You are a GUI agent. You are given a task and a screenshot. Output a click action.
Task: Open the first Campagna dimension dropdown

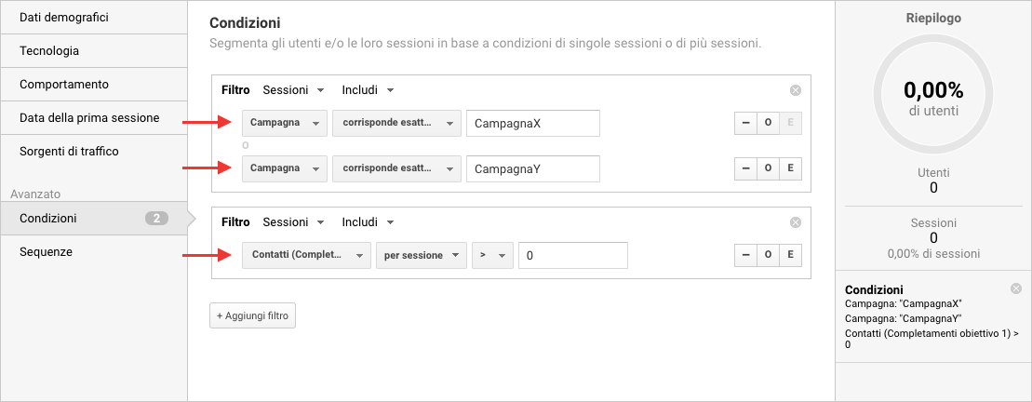click(284, 124)
